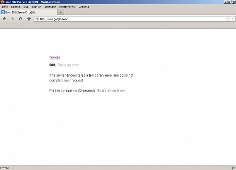Close the Firefox window
This screenshot has height=170, width=236.
[x=234, y=2]
